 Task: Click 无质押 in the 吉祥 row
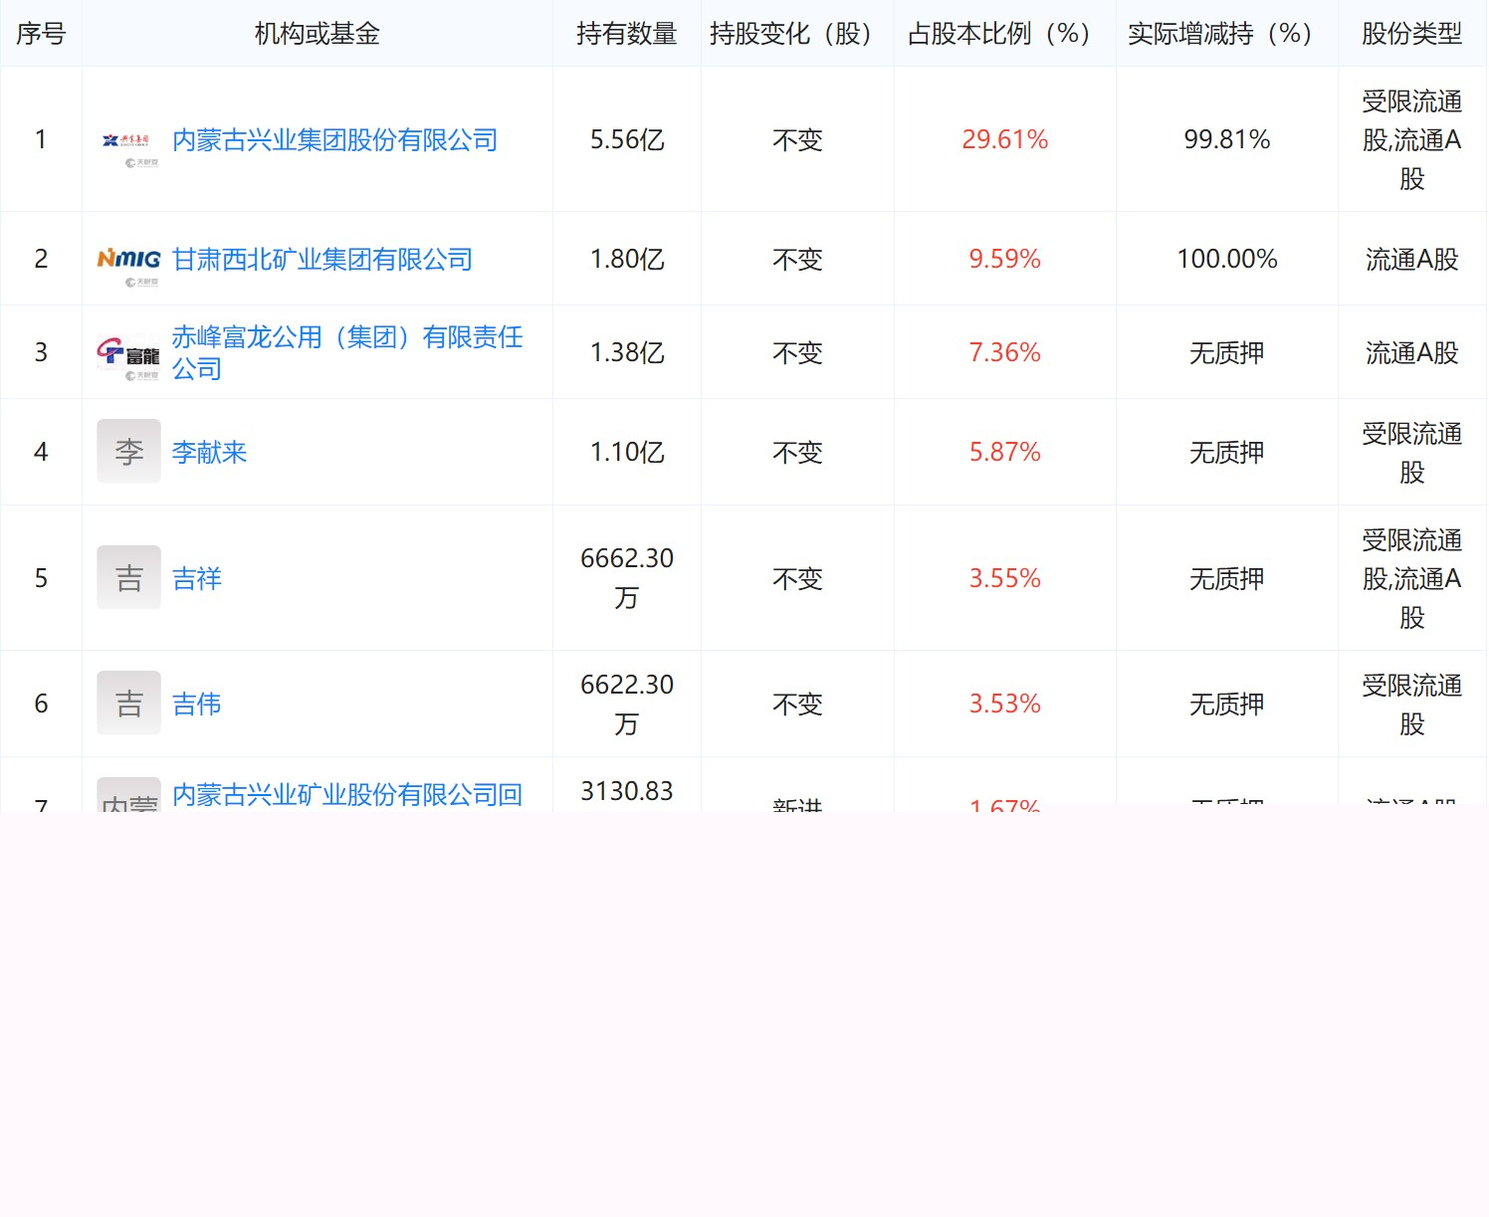point(1227,579)
